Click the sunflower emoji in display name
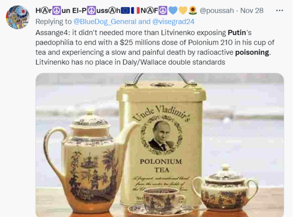The image size is (294, 217). [192, 11]
